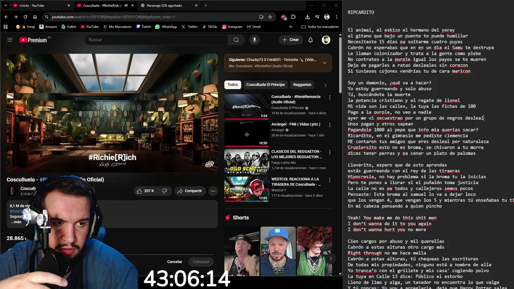514x289 pixels.
Task: Select the Reggaeton filter chip
Action: pyautogui.click(x=302, y=85)
